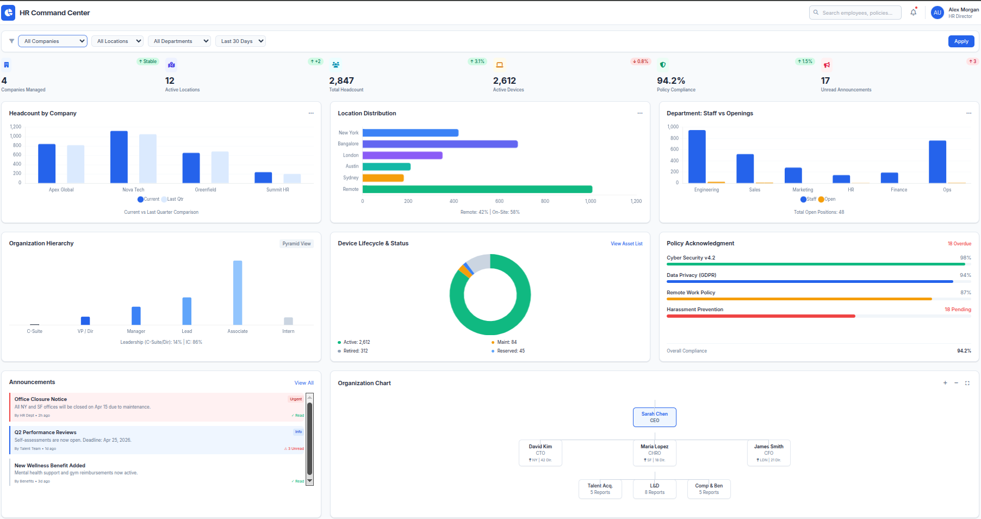Zoom out the Organization Chart
Image resolution: width=981 pixels, height=519 pixels.
[x=956, y=383]
